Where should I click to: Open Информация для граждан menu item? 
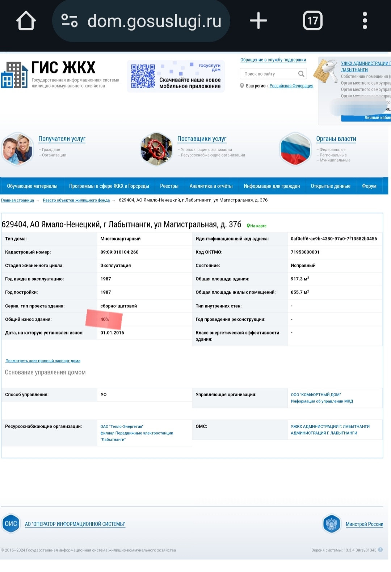click(272, 186)
